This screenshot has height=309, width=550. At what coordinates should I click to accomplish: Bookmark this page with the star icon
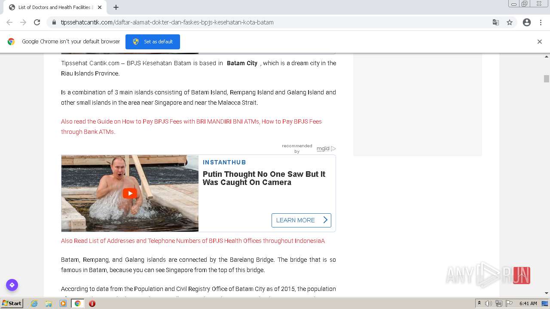tap(510, 22)
